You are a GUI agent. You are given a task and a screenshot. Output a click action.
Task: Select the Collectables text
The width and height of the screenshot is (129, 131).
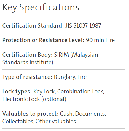point(18,121)
